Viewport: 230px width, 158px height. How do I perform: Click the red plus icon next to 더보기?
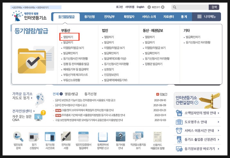tap(157, 94)
